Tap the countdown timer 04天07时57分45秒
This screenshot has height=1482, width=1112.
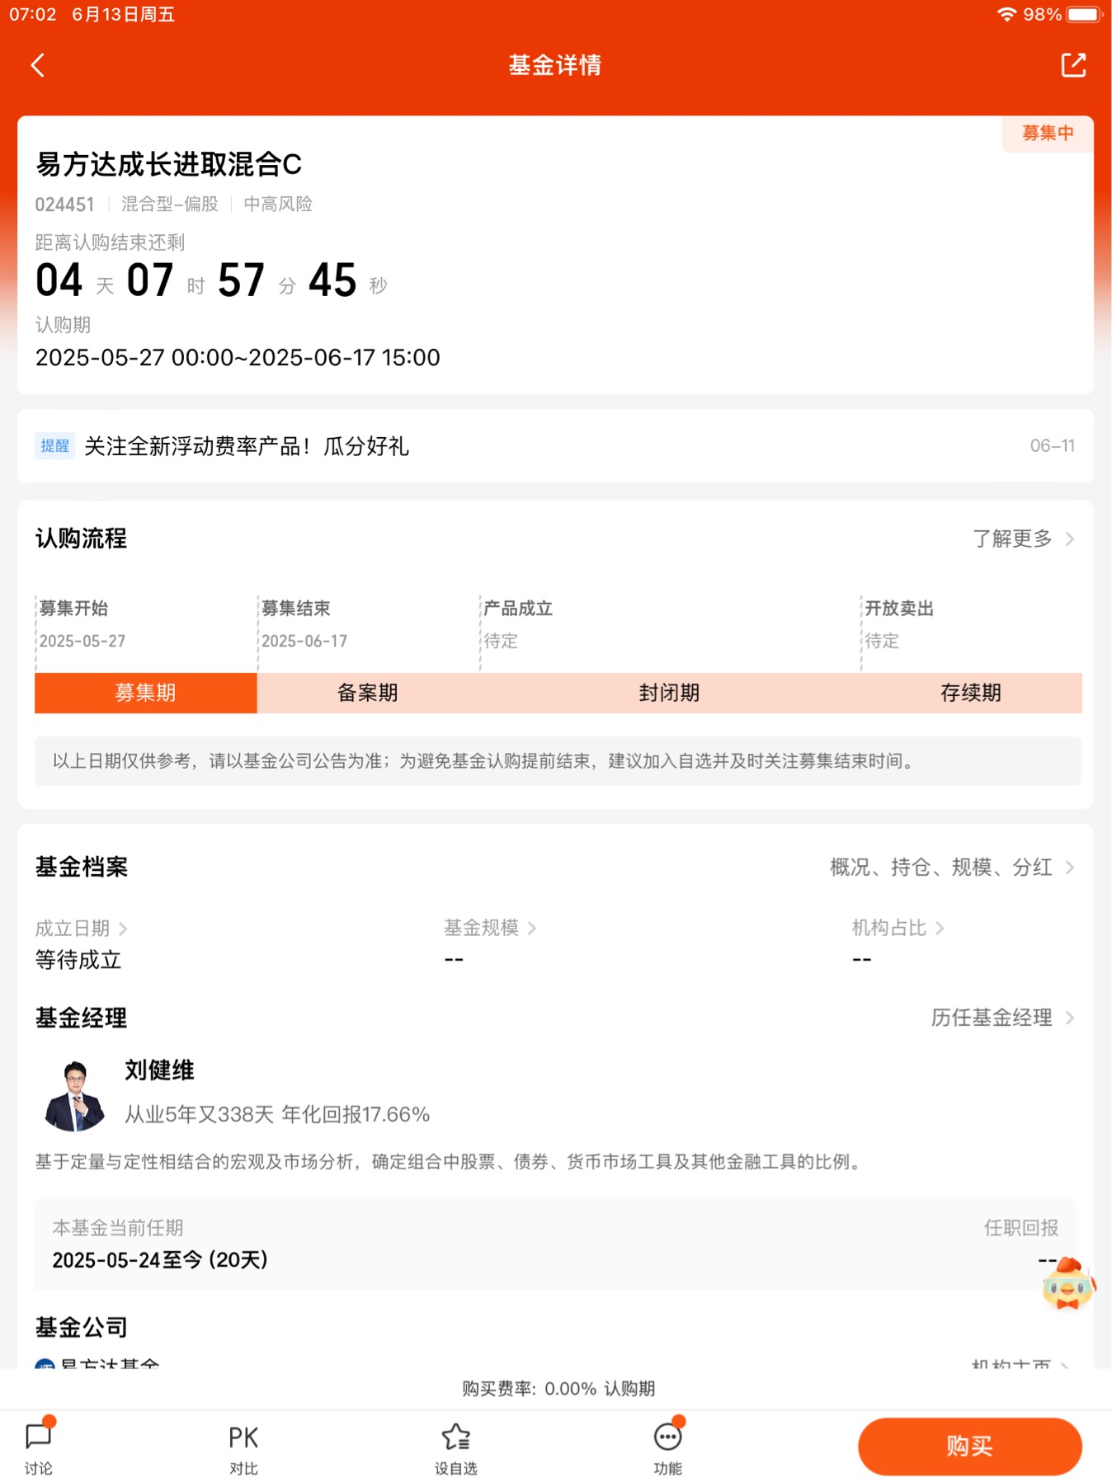[211, 280]
